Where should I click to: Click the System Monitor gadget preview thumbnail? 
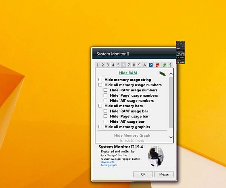pos(180,52)
